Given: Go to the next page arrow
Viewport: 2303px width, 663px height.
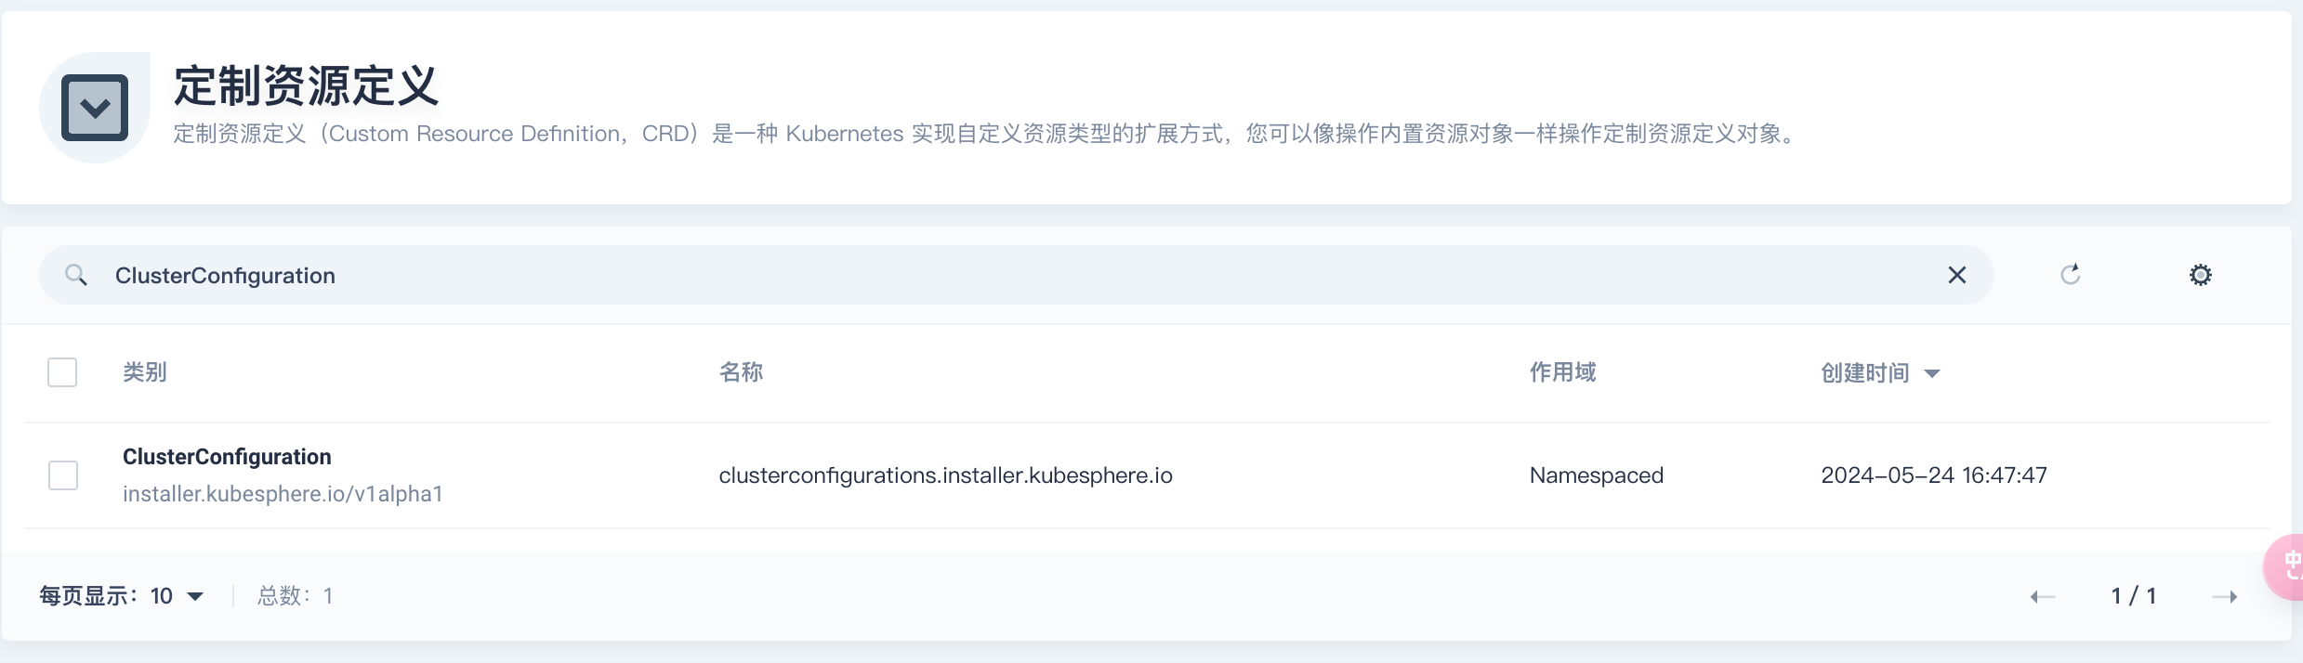Looking at the screenshot, I should tap(2225, 596).
